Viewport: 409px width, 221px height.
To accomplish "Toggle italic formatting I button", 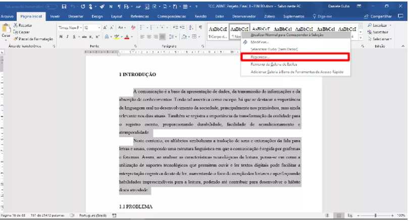I will [x=68, y=37].
